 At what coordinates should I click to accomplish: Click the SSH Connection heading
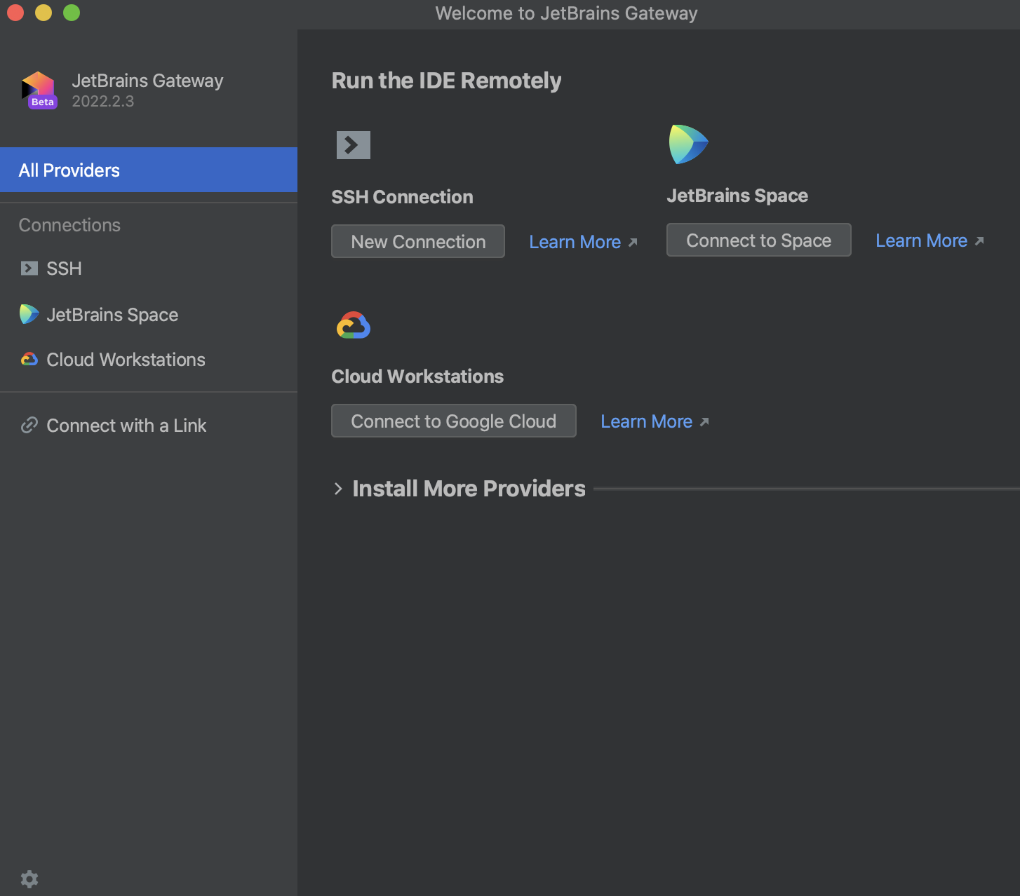tap(402, 197)
